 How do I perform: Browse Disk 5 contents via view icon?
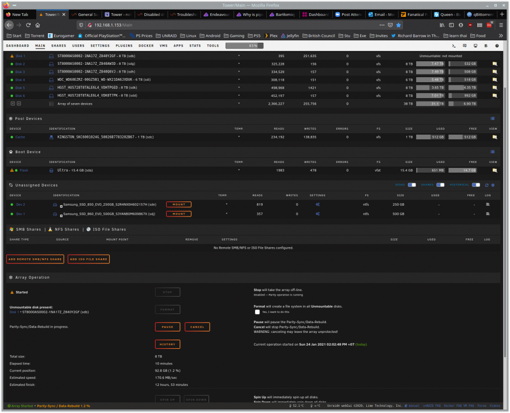pyautogui.click(x=495, y=87)
